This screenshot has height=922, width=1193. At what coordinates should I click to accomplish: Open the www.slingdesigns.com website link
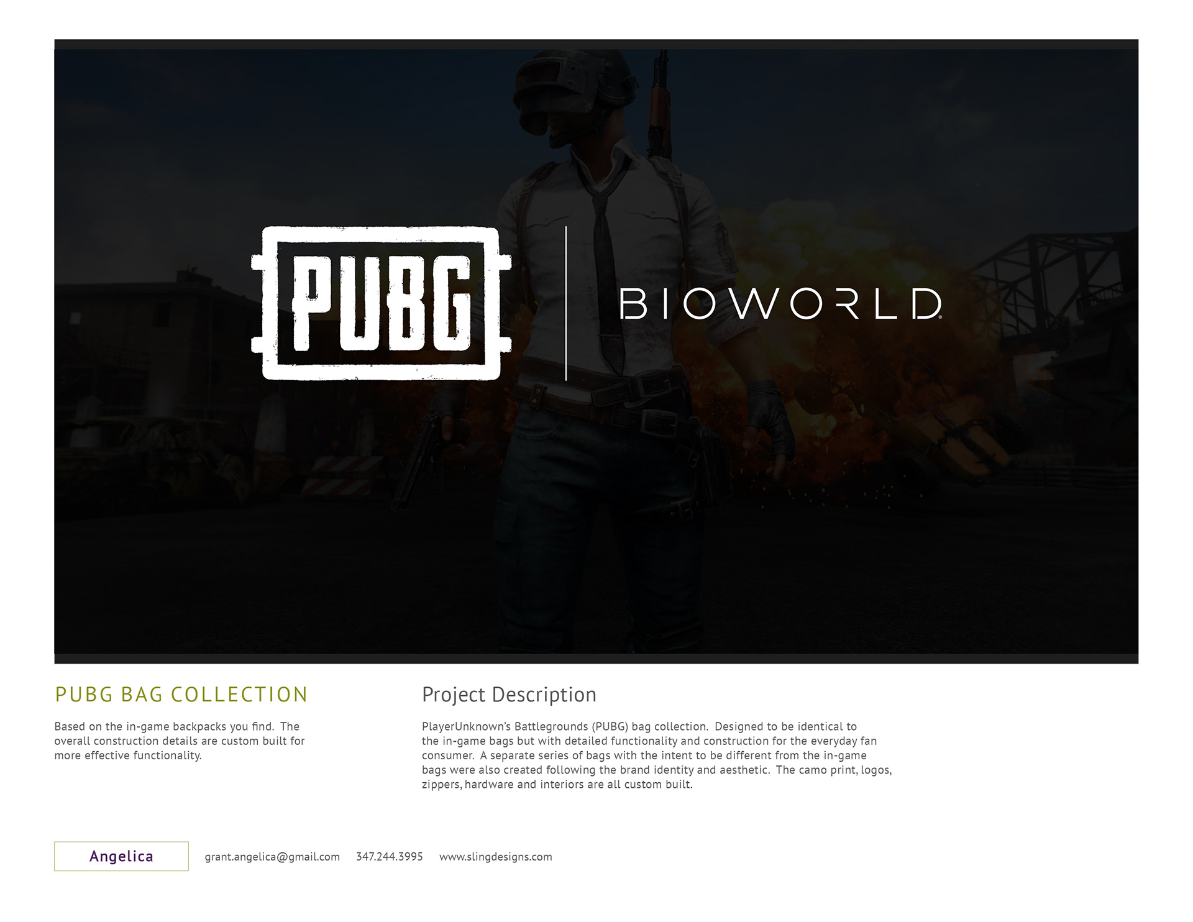(495, 857)
